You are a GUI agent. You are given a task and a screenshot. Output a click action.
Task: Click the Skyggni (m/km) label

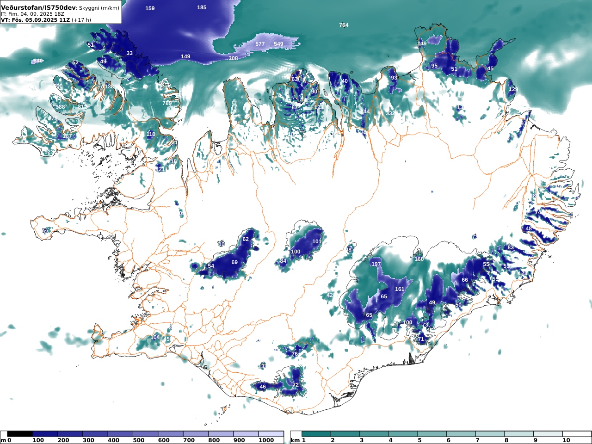tap(99, 8)
